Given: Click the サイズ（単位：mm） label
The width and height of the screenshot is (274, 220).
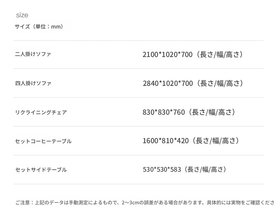Looking at the screenshot, I should pos(39,27).
